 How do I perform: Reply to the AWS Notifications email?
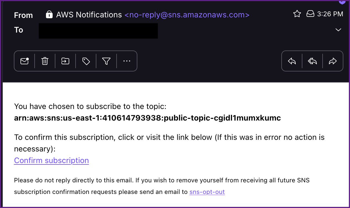292,61
